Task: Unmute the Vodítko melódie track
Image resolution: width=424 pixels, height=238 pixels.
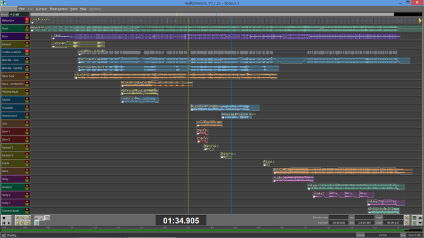Action: [27, 51]
